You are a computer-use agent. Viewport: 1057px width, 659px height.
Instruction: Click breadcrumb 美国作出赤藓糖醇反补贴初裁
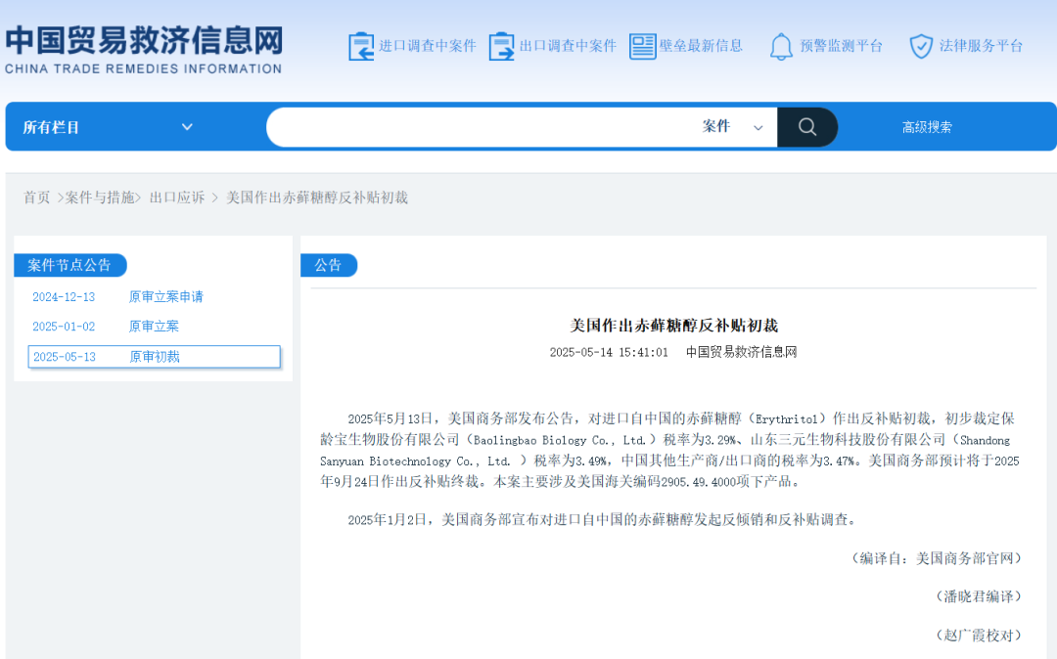317,198
